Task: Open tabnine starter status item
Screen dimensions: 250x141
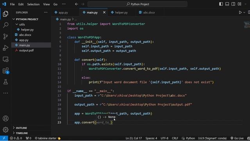Action: tap(48, 138)
